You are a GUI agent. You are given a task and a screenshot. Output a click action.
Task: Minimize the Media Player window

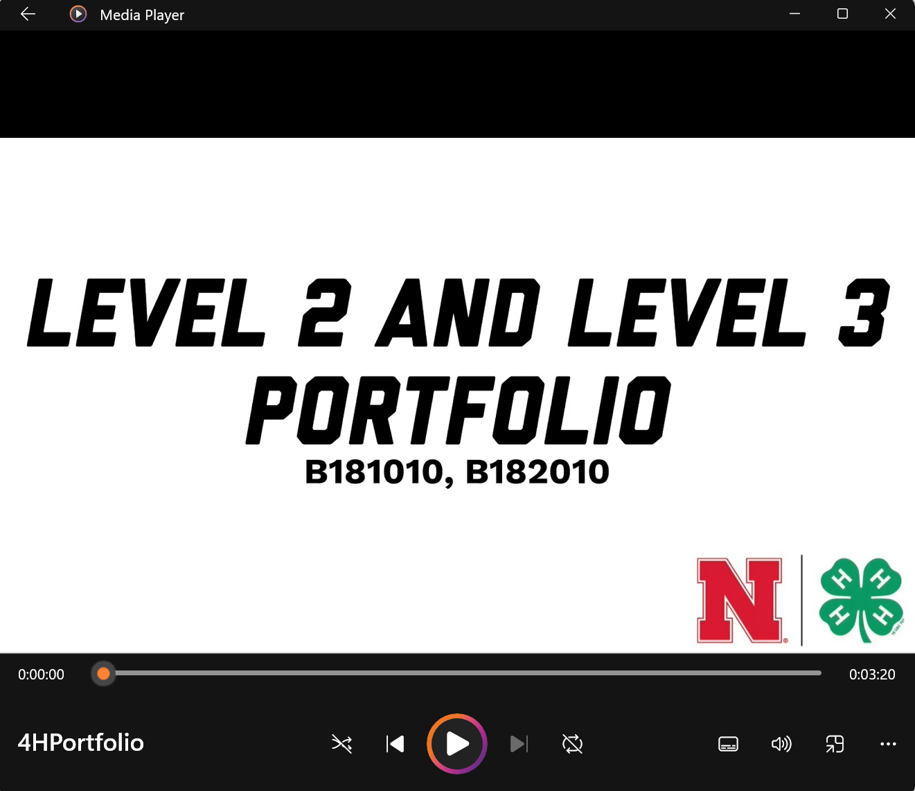point(795,14)
